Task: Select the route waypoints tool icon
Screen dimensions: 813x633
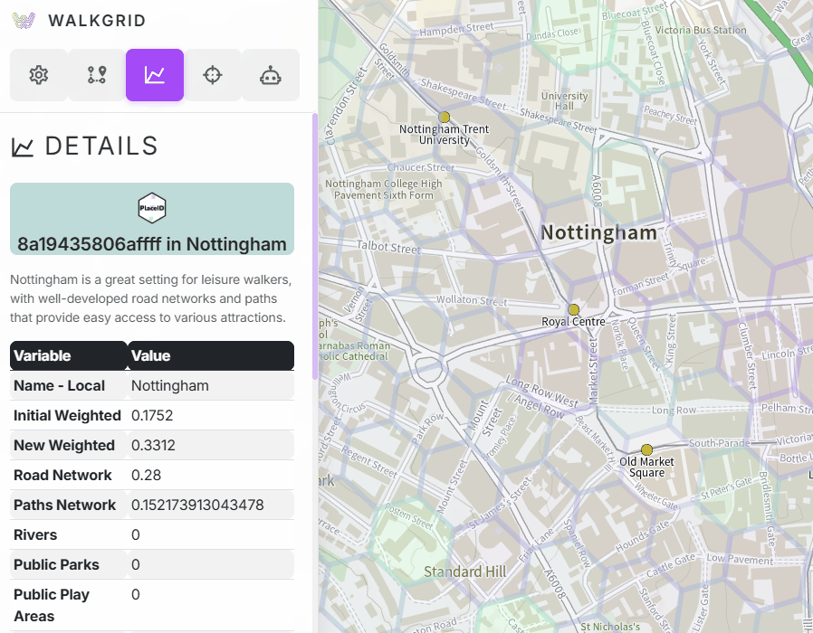Action: (x=97, y=75)
